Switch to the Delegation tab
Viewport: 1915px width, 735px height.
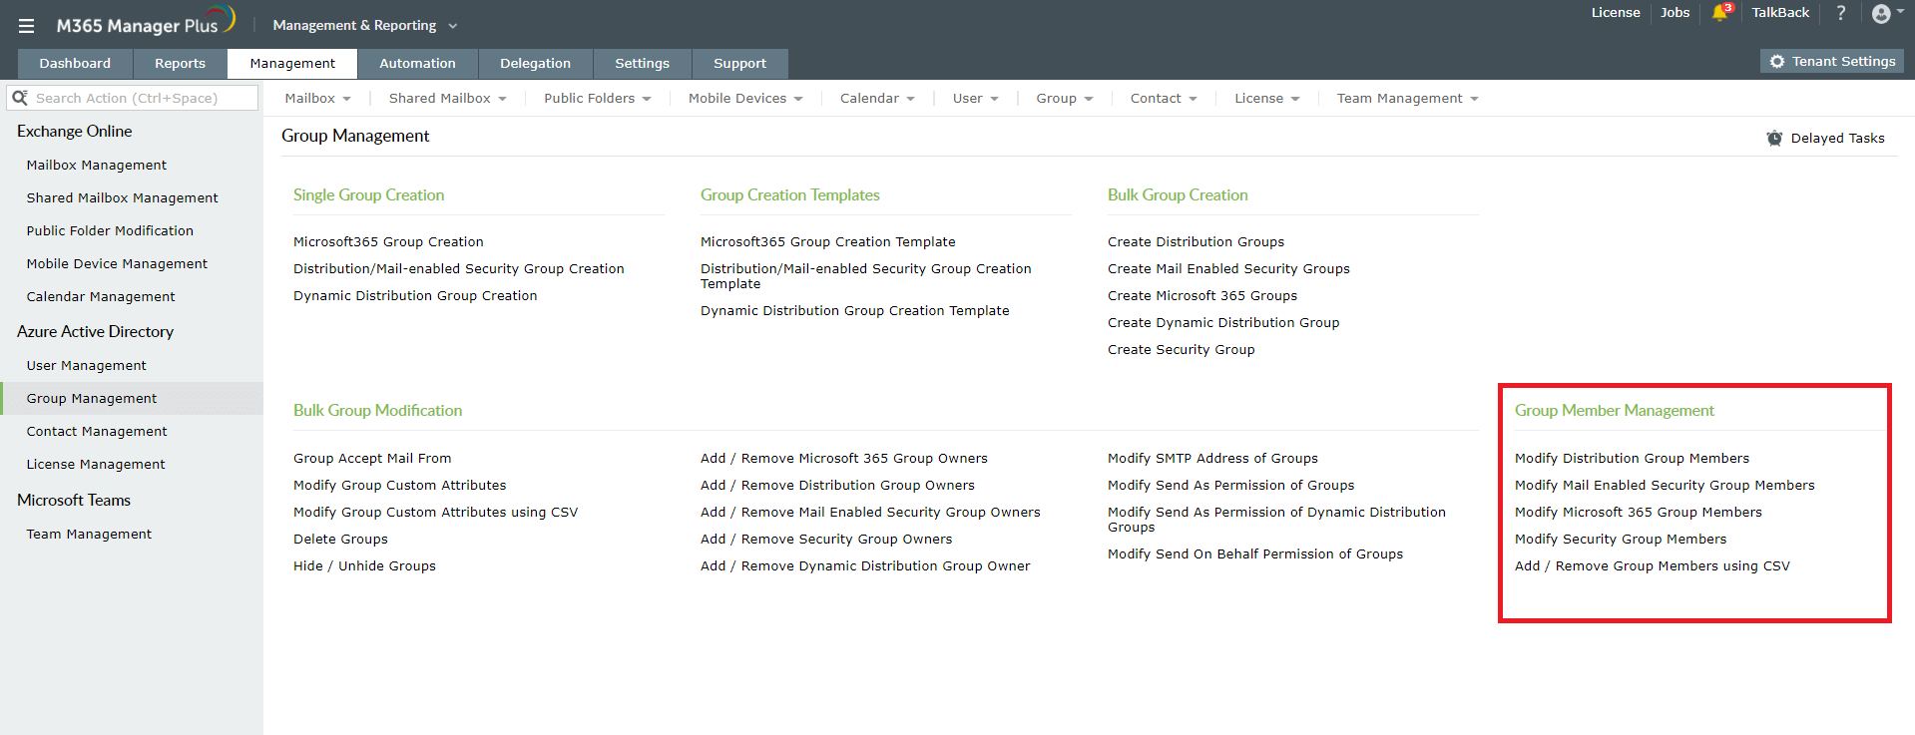point(535,63)
